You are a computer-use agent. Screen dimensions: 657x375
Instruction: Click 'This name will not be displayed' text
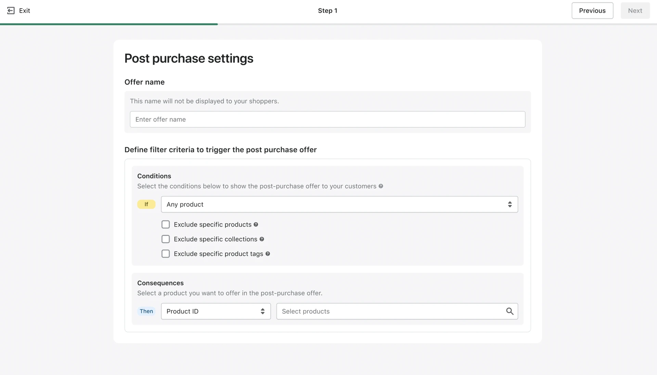click(204, 101)
